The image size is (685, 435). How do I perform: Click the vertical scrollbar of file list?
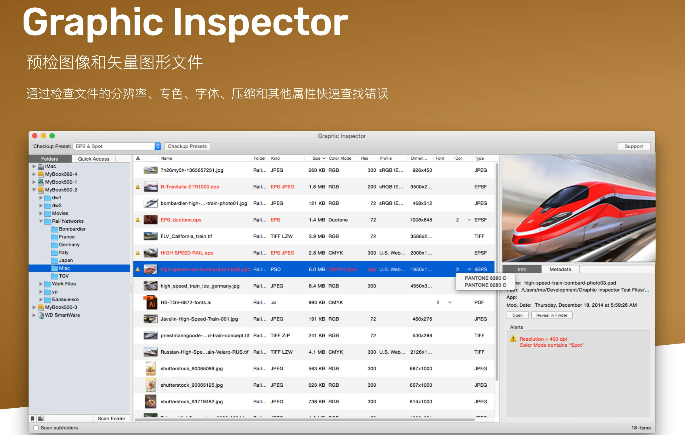(497, 270)
